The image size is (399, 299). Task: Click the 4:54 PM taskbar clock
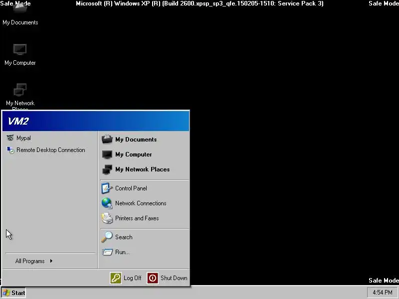point(383,293)
